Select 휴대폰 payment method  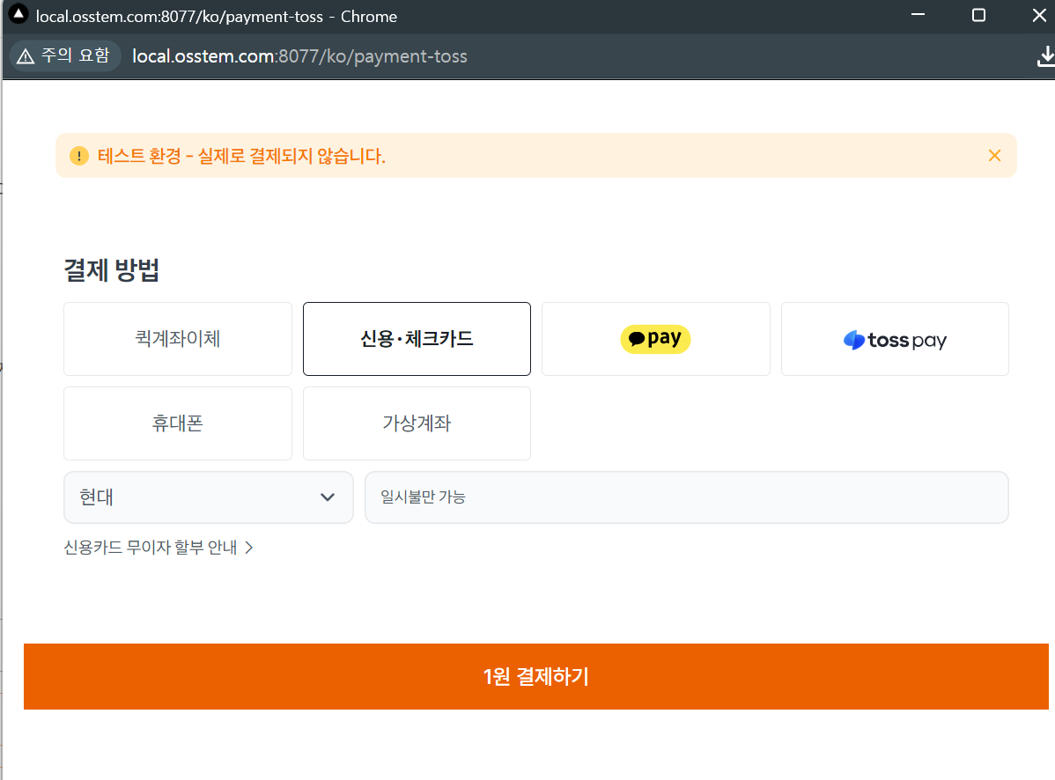178,423
